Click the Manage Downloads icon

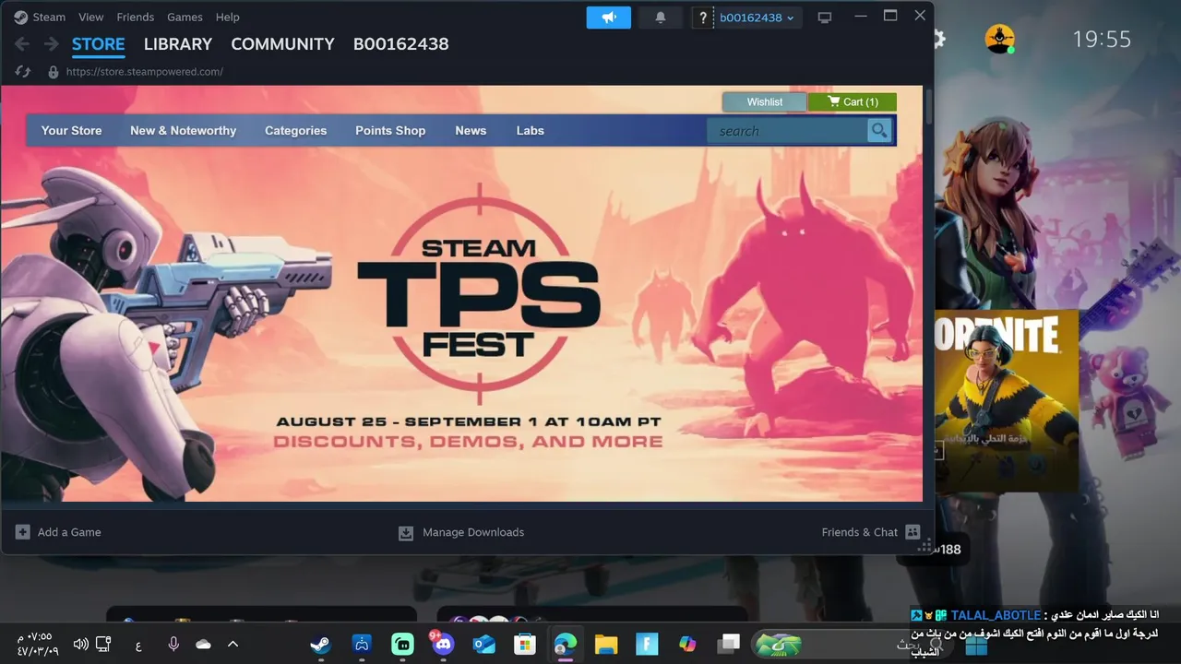(x=406, y=532)
